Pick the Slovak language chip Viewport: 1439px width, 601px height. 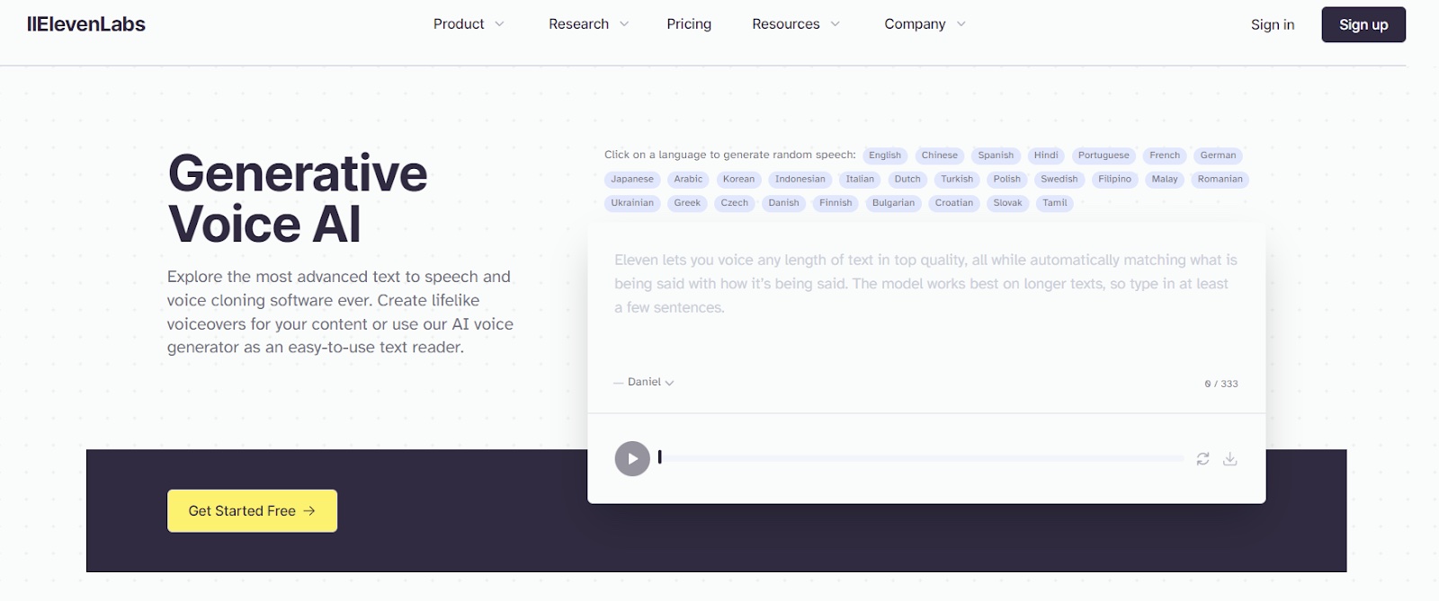pos(1008,203)
